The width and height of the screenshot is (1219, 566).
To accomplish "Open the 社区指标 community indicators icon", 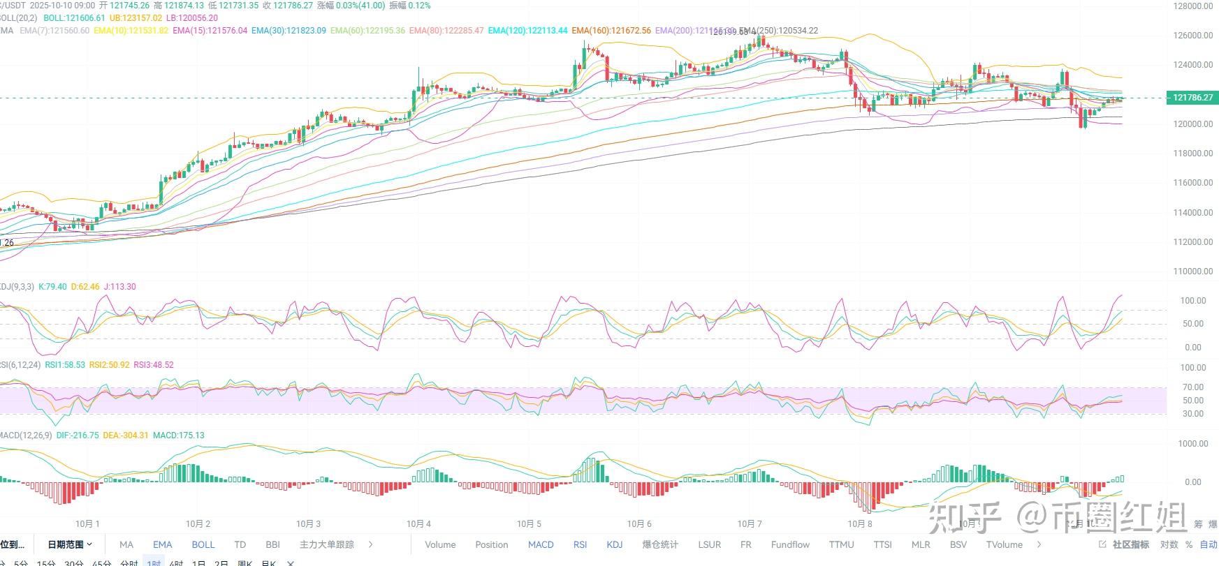I will (1124, 544).
